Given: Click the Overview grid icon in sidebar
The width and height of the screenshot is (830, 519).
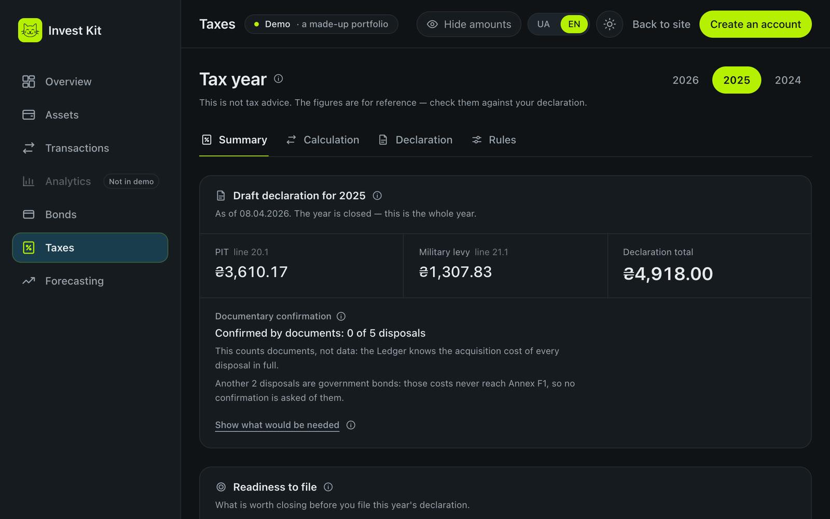Looking at the screenshot, I should tap(29, 81).
